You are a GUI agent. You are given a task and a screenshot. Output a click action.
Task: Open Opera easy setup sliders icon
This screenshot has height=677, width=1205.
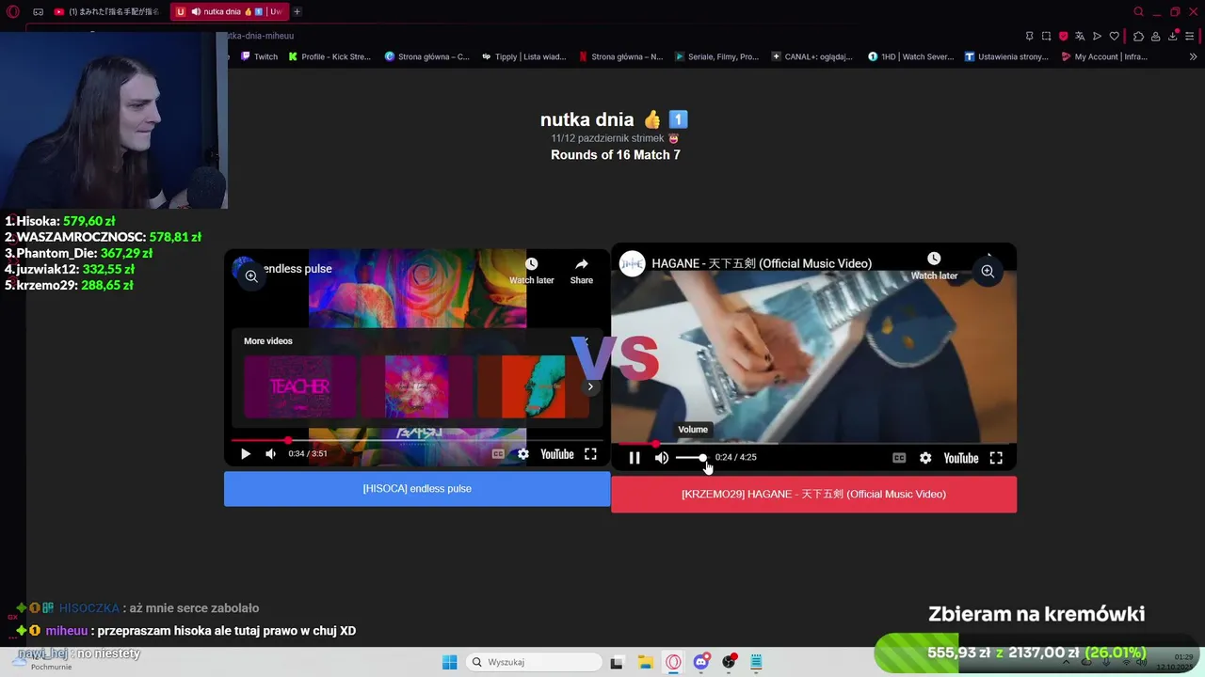(1191, 36)
